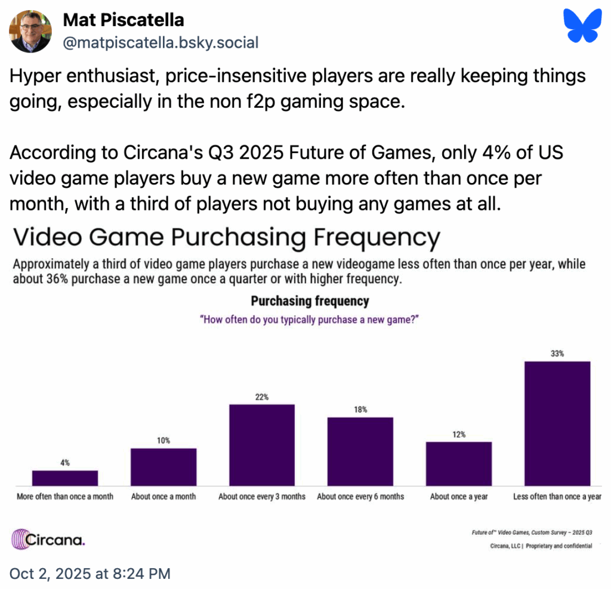Screen dimensions: 611x589
Task: Click the Oct 2, 2025 timestamp
Action: pos(90,573)
